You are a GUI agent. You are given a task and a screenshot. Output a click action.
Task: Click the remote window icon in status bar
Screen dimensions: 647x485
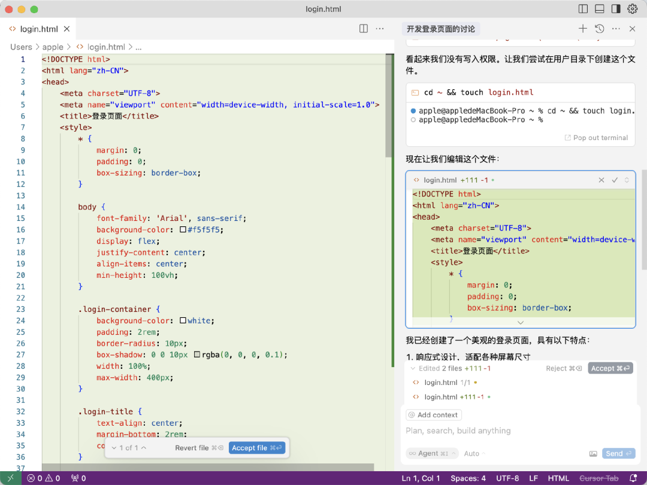(11, 478)
